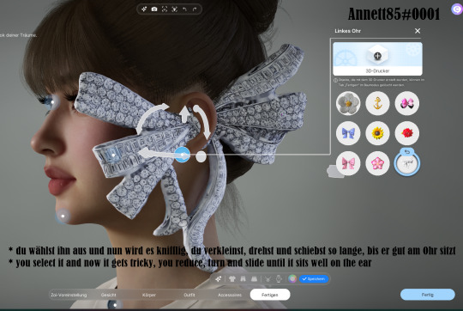Image resolution: width=463 pixels, height=311 pixels.
Task: Click the blue center handle of the gizmo
Action: tap(182, 155)
